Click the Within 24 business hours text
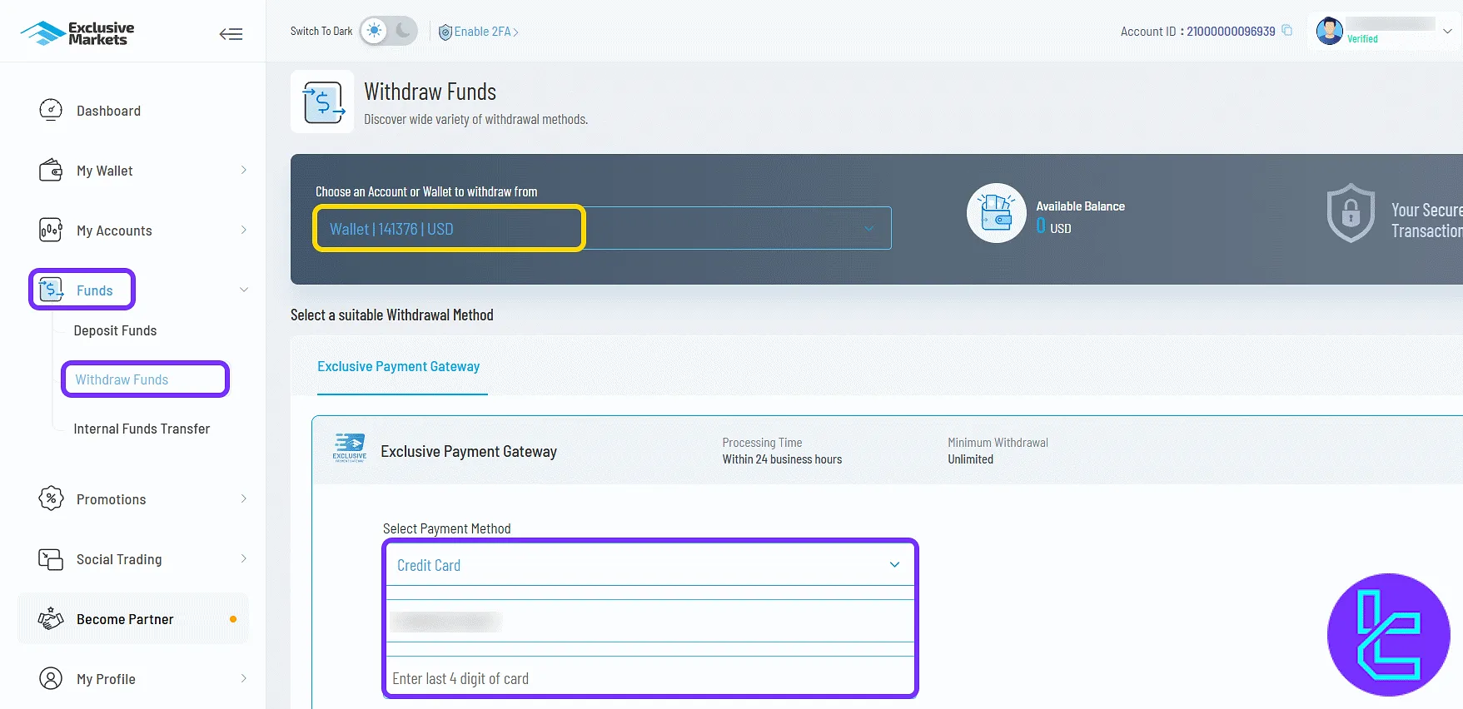This screenshot has width=1463, height=709. point(782,459)
